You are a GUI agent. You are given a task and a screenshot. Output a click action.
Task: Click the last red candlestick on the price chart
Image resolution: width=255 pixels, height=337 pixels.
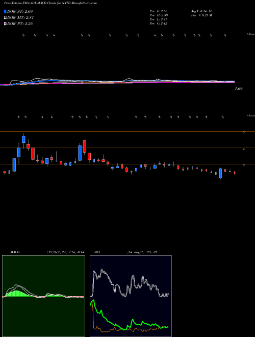(x=235, y=173)
